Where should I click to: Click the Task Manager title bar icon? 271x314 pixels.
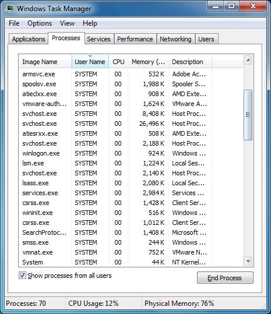pos(9,8)
